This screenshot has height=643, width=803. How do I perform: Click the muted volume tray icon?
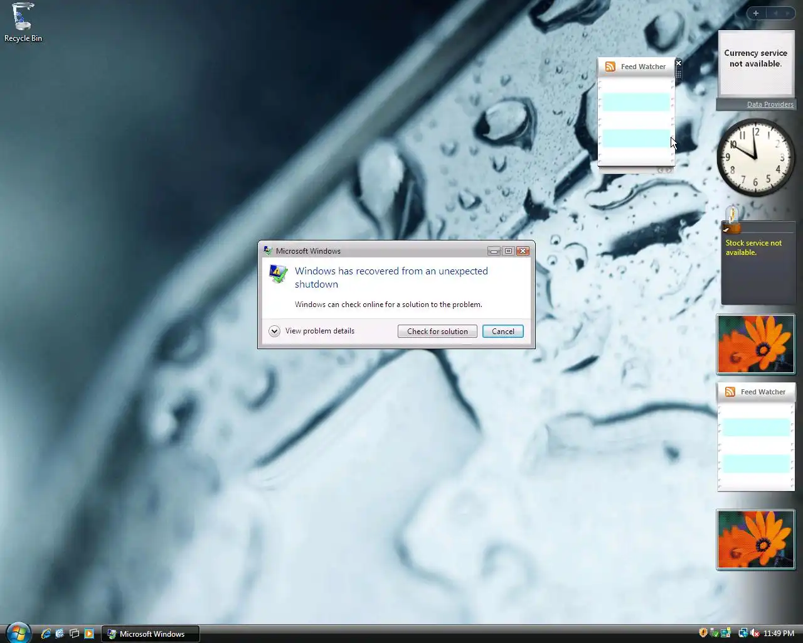point(755,633)
